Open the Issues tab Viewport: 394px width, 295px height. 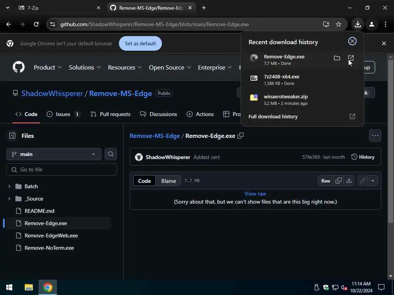[x=63, y=114]
